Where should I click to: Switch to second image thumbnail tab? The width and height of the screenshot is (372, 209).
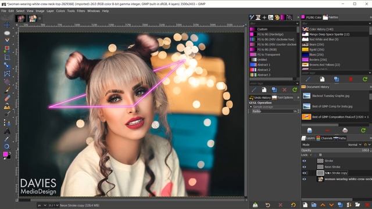click(x=33, y=19)
